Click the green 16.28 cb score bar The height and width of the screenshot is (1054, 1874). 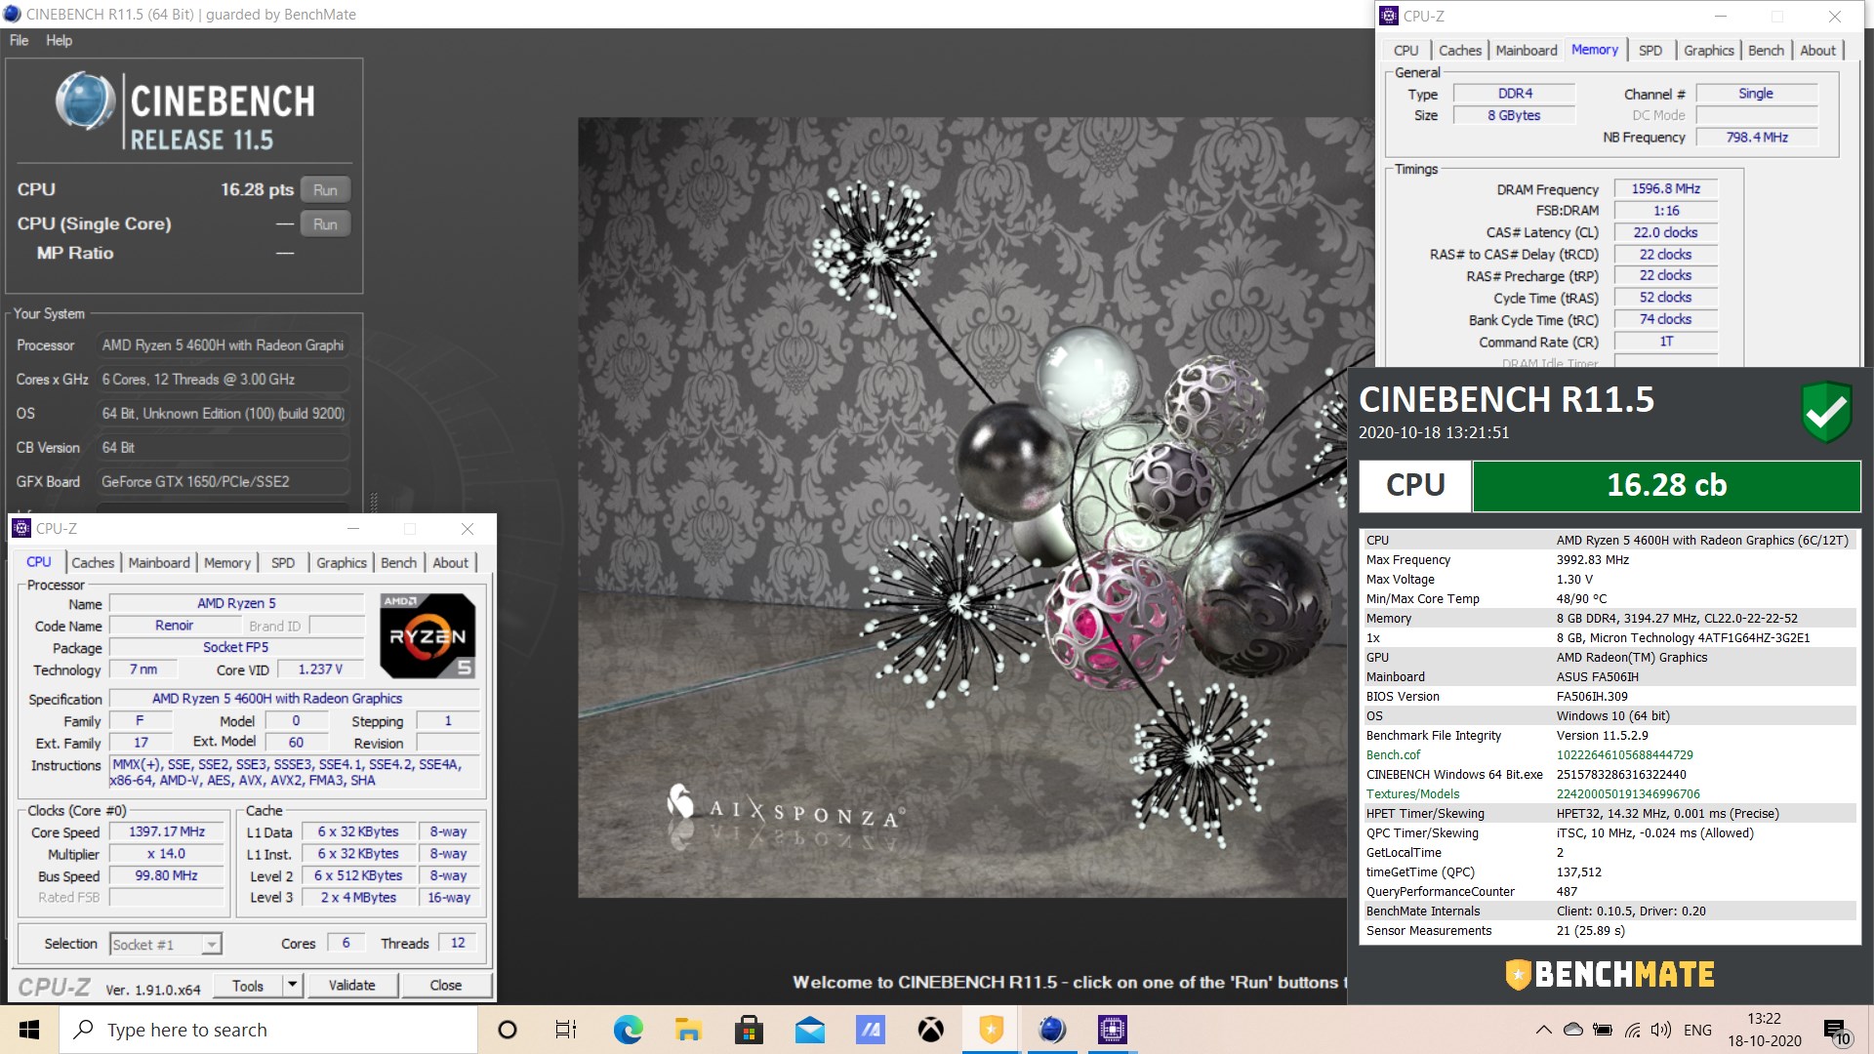(1666, 485)
